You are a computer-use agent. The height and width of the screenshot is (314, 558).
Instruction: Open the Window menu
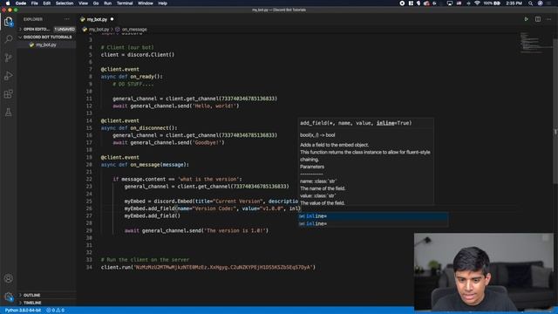coord(146,3)
